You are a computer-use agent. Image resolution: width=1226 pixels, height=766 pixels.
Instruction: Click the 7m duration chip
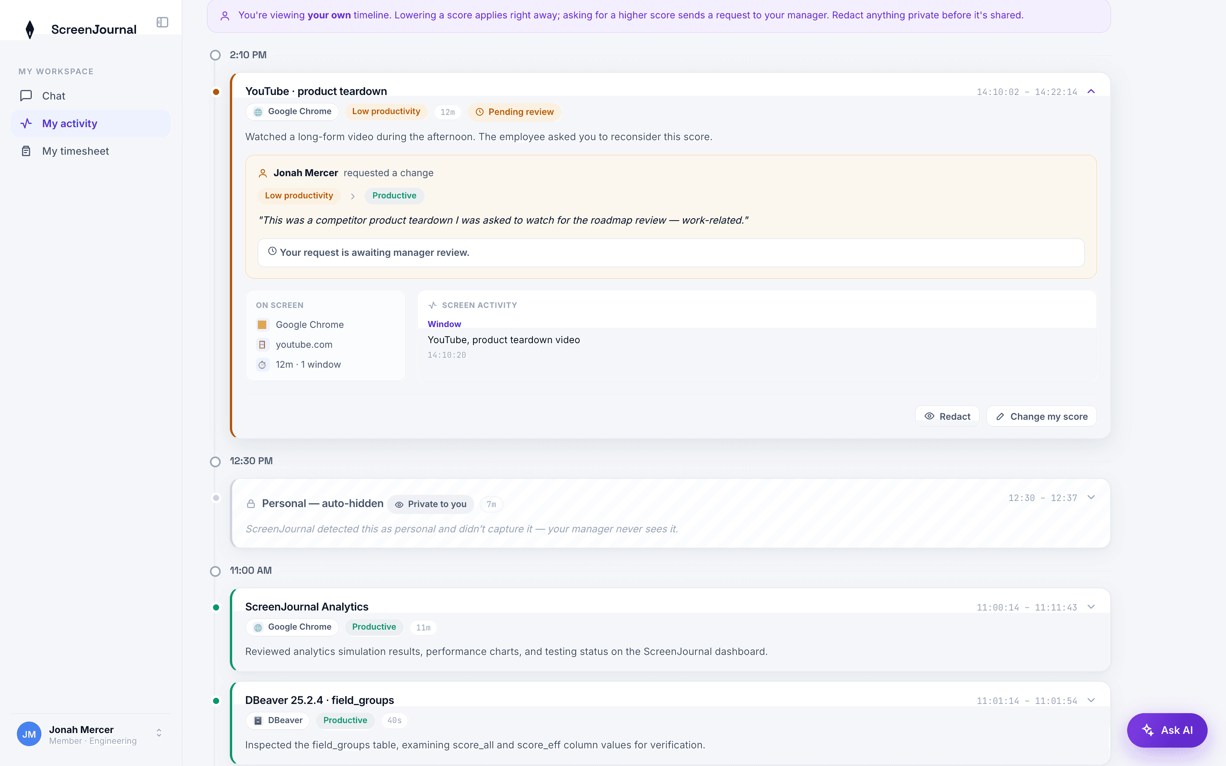[492, 504]
